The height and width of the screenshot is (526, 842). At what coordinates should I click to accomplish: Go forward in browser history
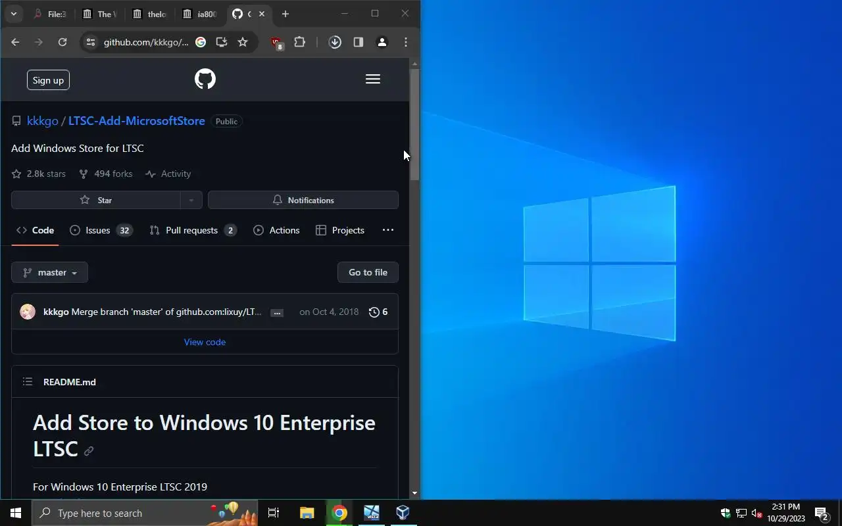(x=39, y=42)
